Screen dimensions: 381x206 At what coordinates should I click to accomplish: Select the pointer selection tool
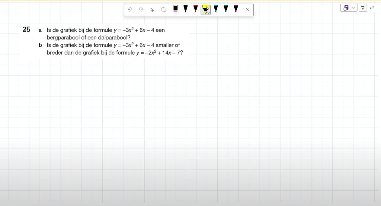[152, 10]
